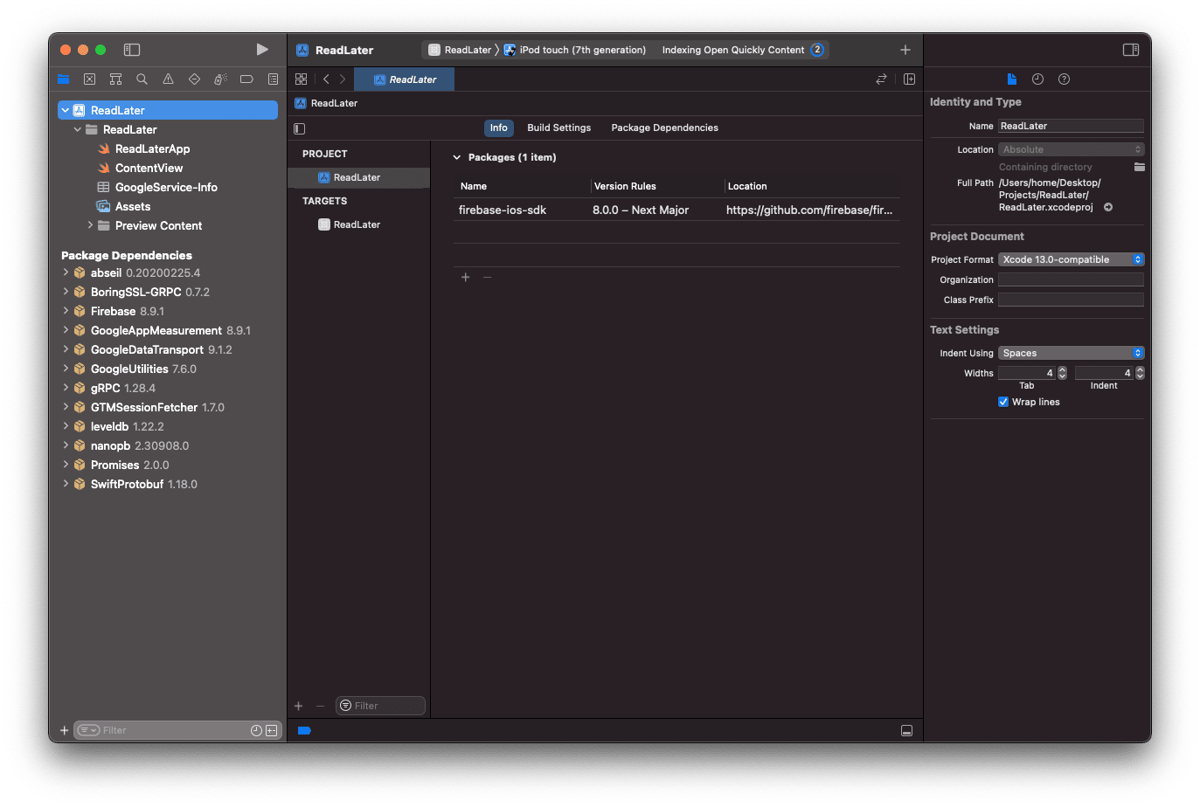The width and height of the screenshot is (1200, 807).
Task: Choose the containing directory folder icon
Action: 1140,167
